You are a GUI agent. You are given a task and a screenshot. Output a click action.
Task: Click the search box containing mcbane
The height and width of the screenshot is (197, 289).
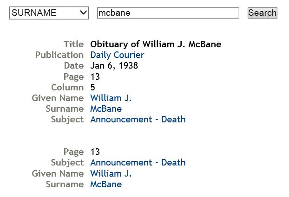[168, 13]
